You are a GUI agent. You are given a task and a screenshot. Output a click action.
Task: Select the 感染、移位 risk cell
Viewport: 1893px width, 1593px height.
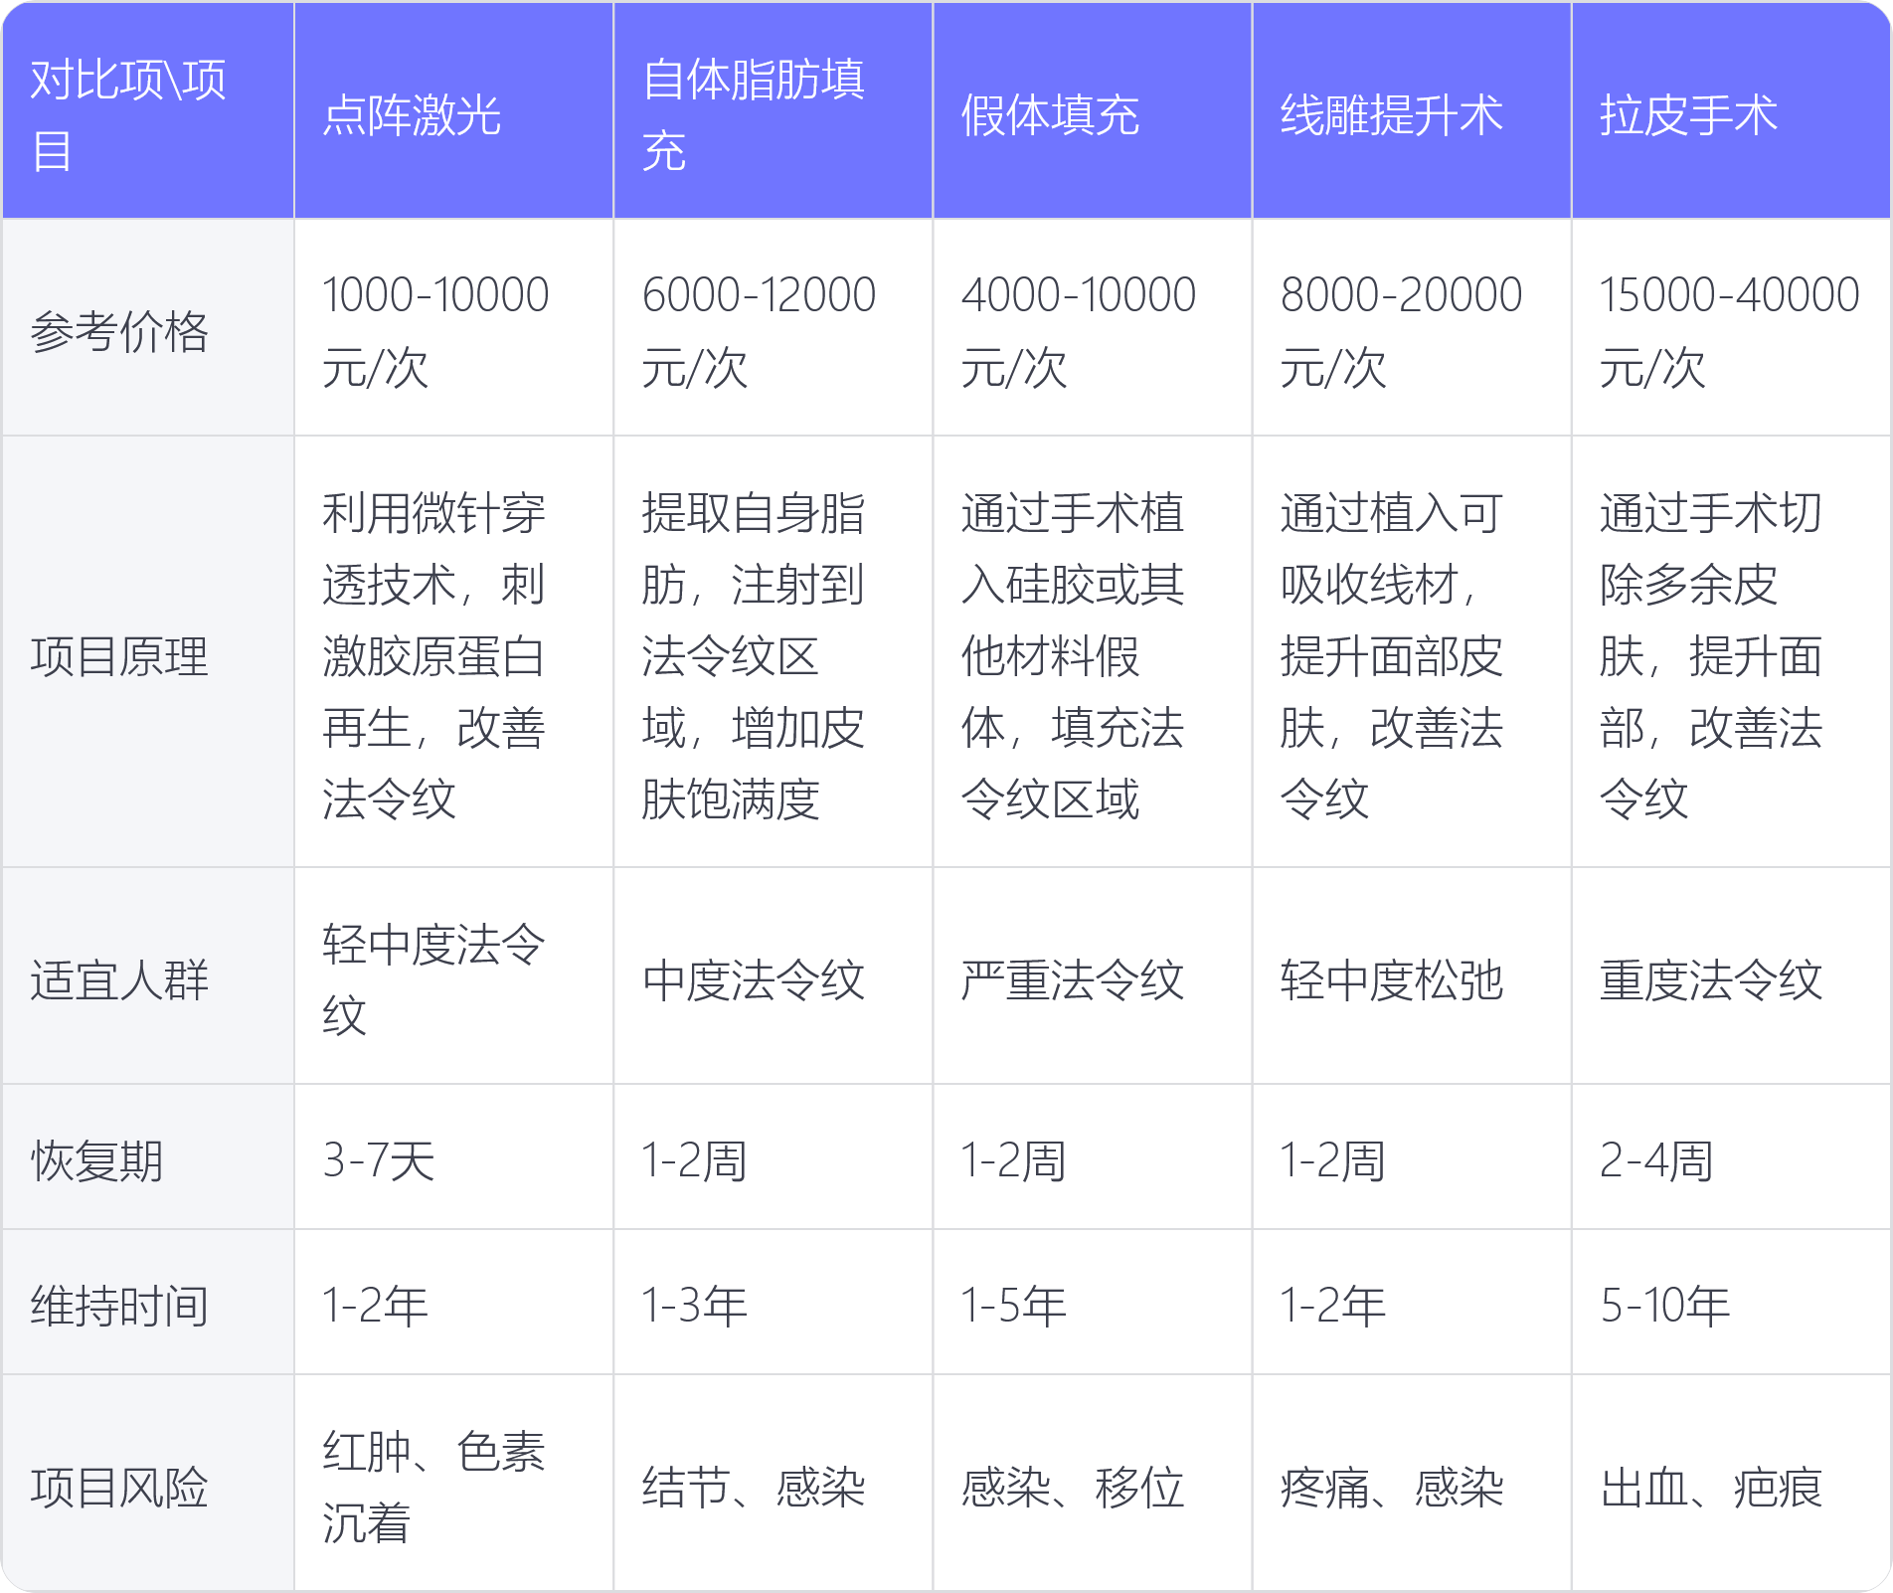point(1093,1483)
